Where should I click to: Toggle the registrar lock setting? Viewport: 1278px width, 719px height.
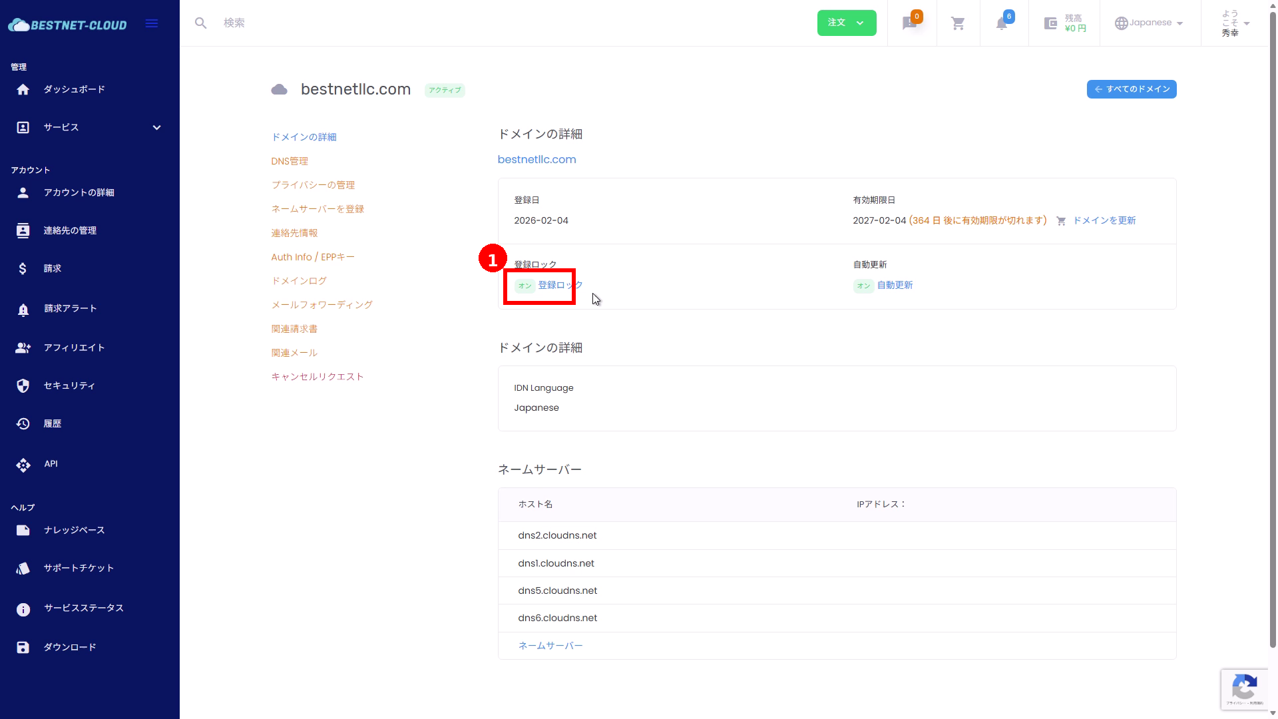point(560,285)
